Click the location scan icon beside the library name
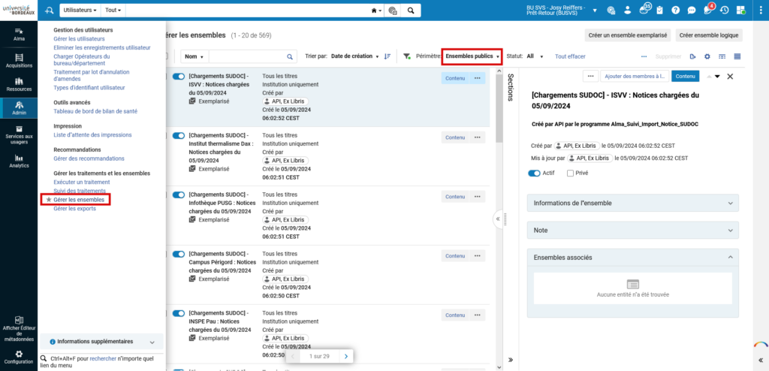 (611, 11)
